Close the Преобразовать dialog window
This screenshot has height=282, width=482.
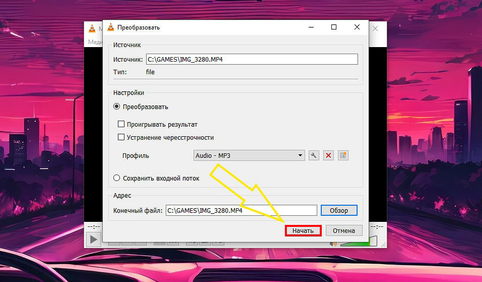pyautogui.click(x=357, y=27)
